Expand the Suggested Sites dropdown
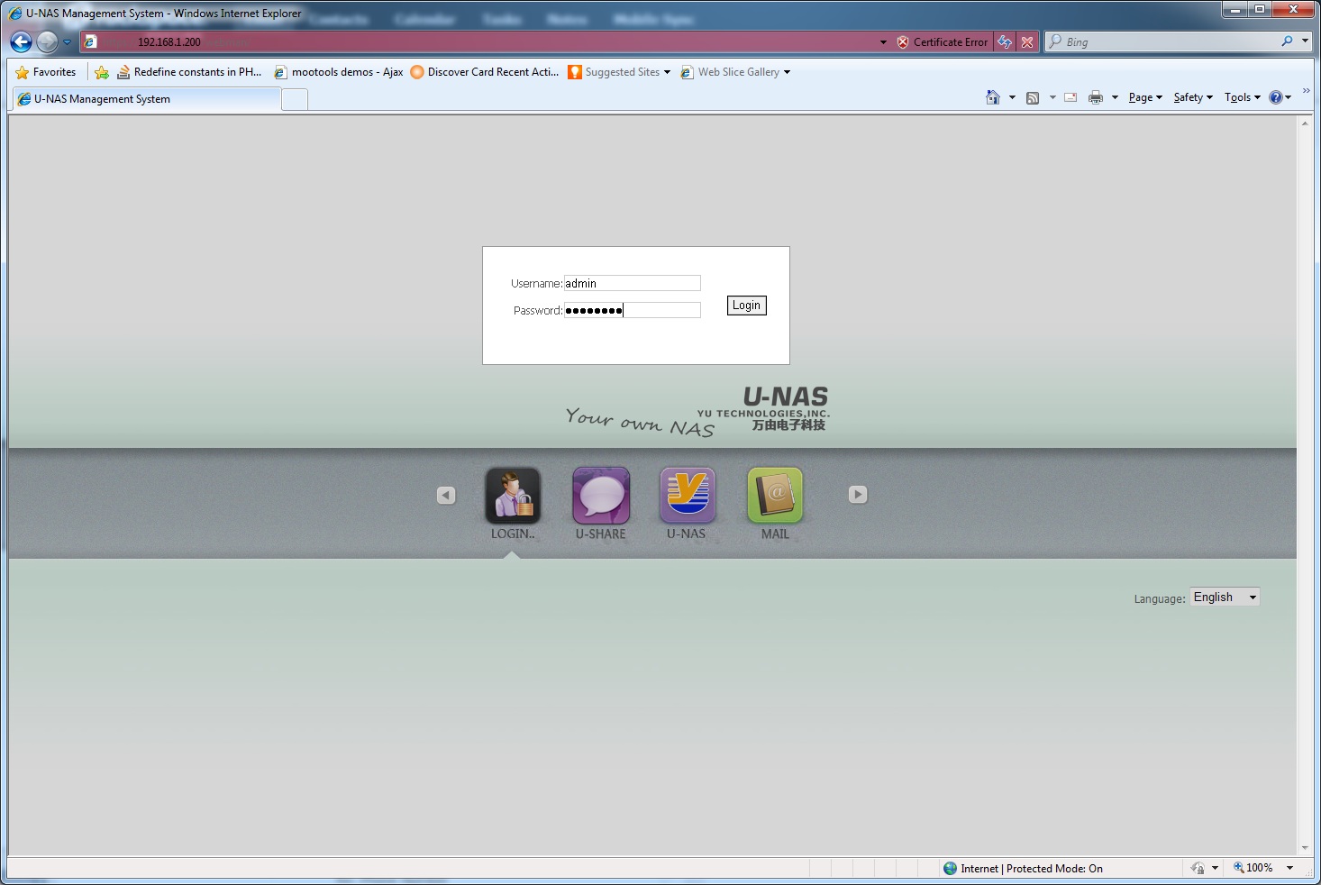Viewport: 1321px width, 885px height. [667, 72]
